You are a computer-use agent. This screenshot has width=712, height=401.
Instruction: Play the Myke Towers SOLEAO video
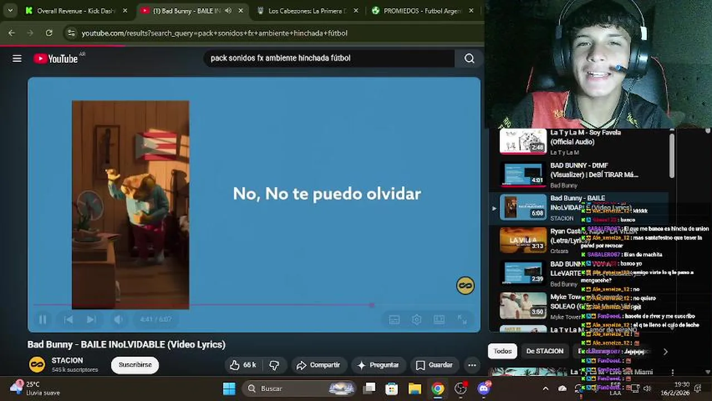tap(523, 306)
